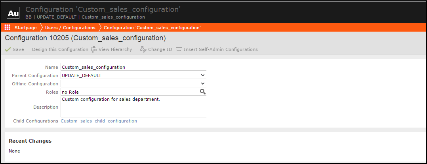
Task: Expand the Offline Configuration dropdown arrow
Action: pyautogui.click(x=202, y=84)
